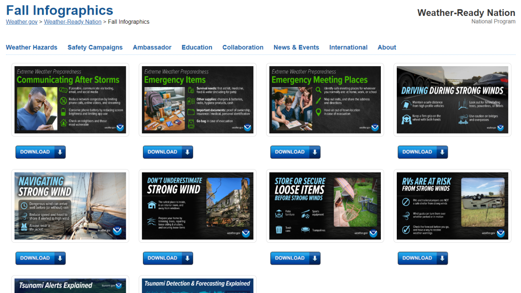Screen dimensions: 521x293
Task: Click download arrow icon under Store or Secure Loose Items
Action: (315, 258)
